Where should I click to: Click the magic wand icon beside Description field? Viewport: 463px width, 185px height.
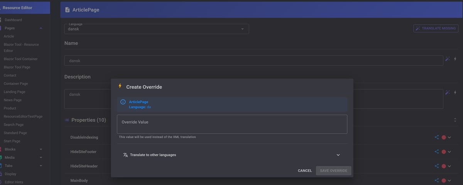tap(448, 92)
